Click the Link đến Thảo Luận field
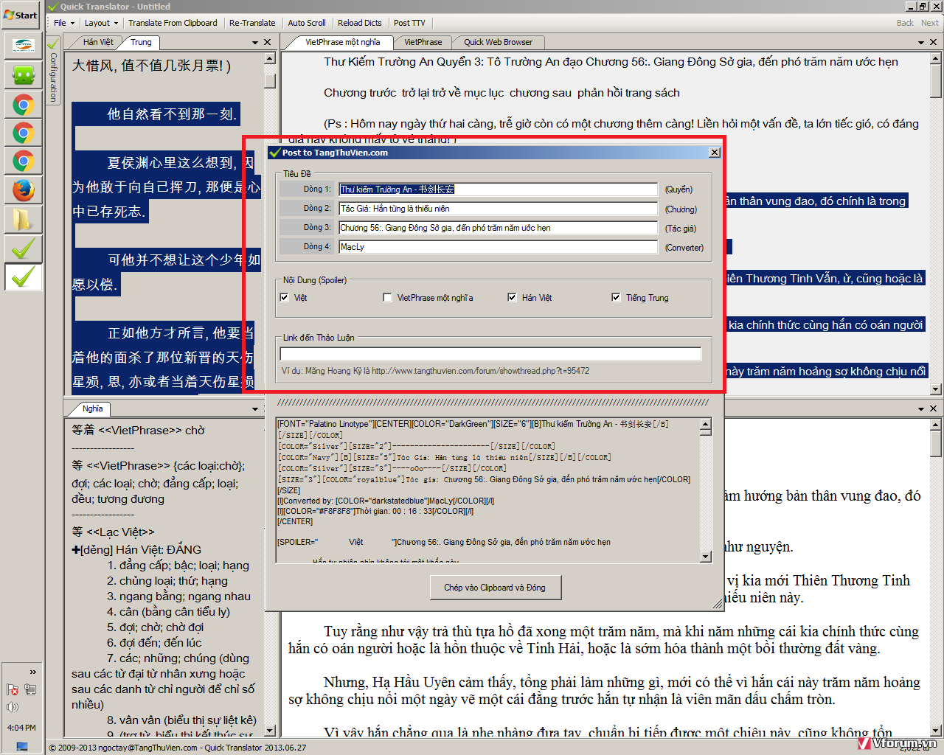The width and height of the screenshot is (944, 755). click(490, 354)
